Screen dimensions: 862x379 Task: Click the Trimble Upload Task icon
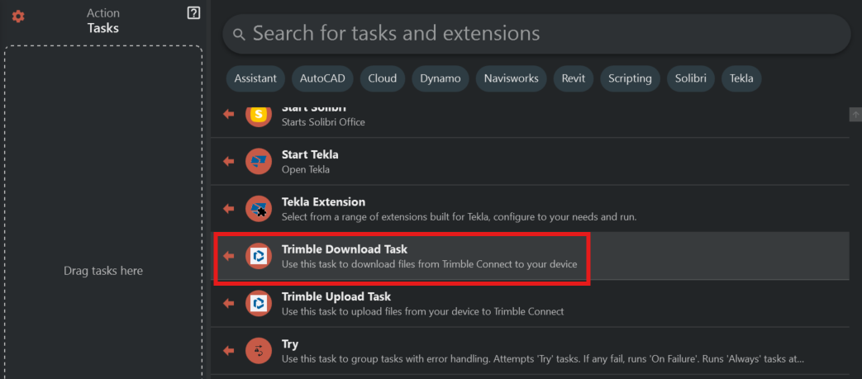[259, 304]
